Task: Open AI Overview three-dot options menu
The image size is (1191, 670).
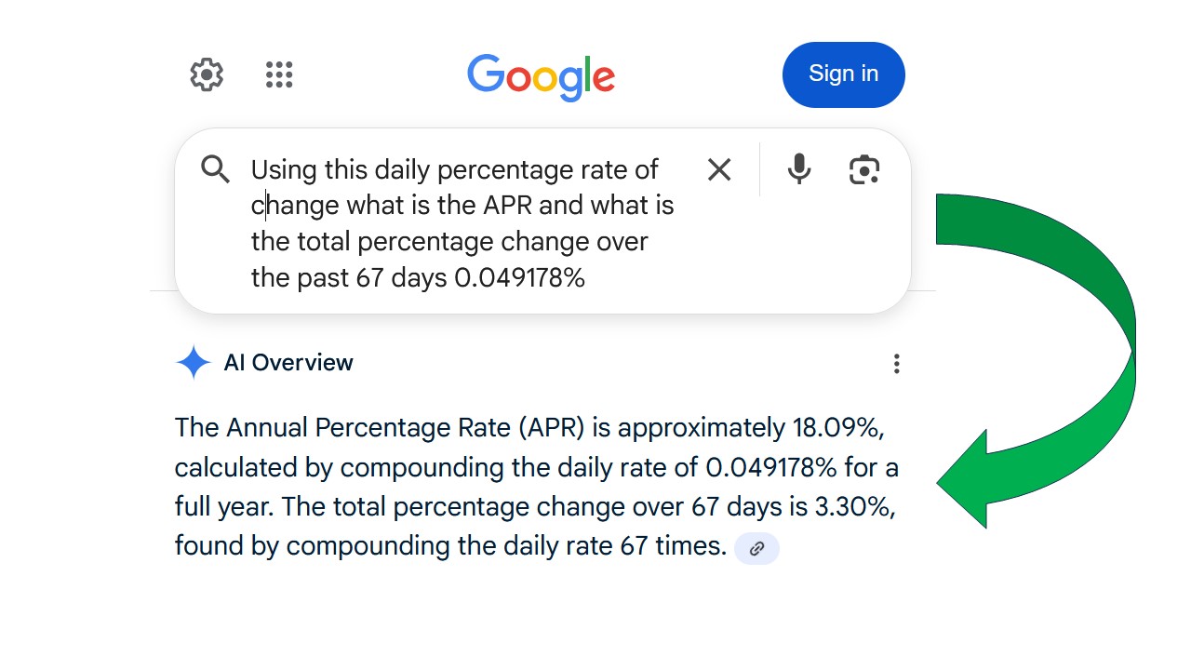Action: click(896, 364)
